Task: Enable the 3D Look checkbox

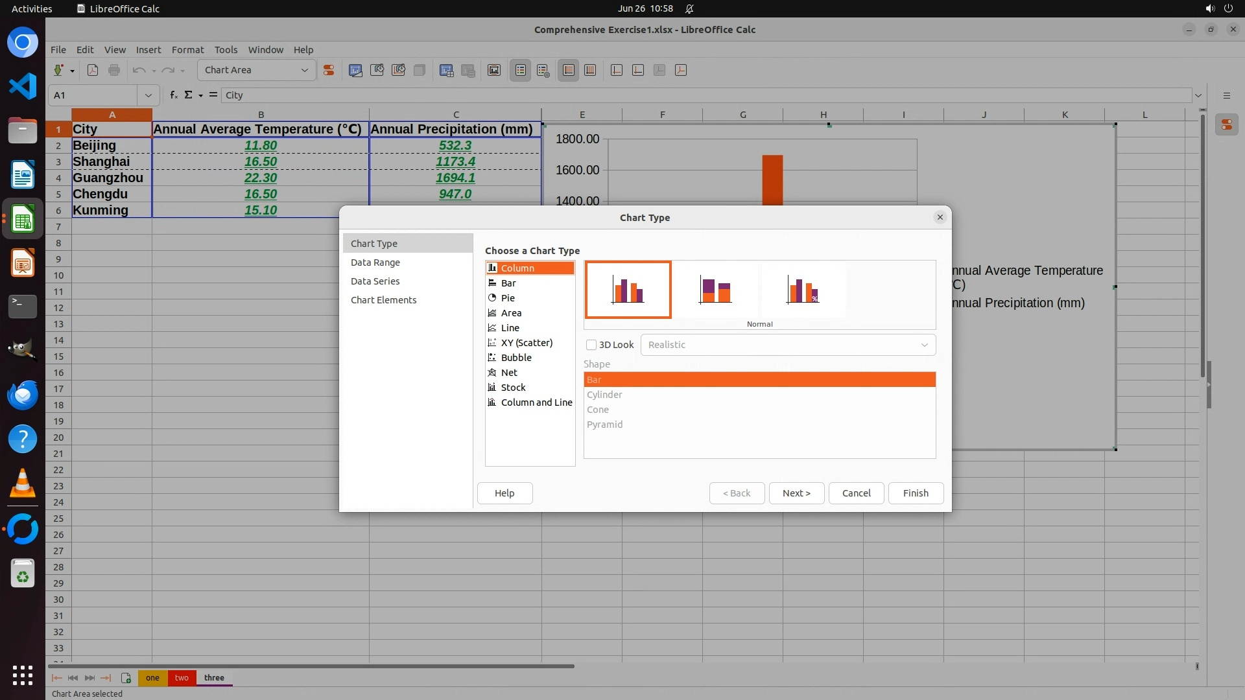Action: 591,345
